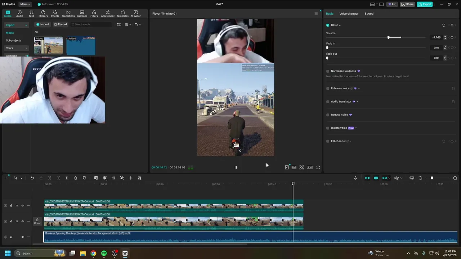The width and height of the screenshot is (461, 259).
Task: Open the Effects tab
Action: [55, 14]
